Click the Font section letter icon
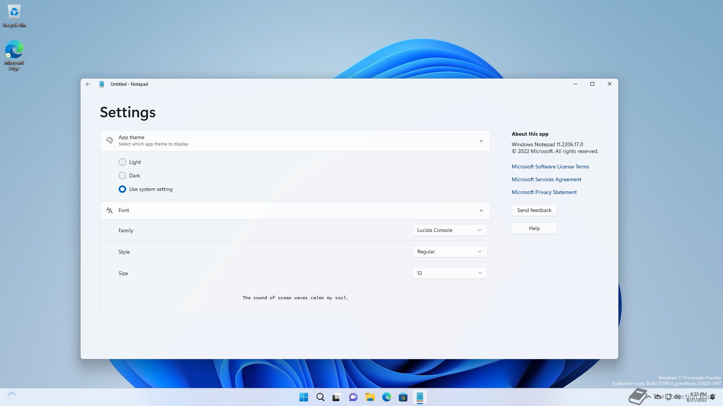The height and width of the screenshot is (406, 723). coord(110,211)
